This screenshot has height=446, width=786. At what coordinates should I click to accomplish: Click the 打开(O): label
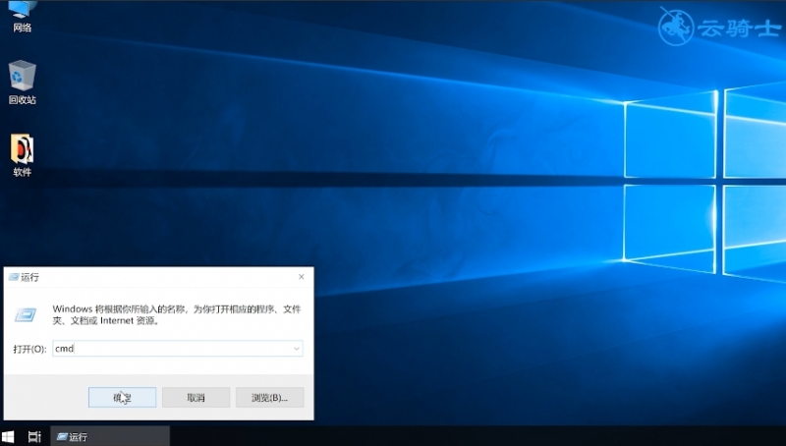click(29, 349)
